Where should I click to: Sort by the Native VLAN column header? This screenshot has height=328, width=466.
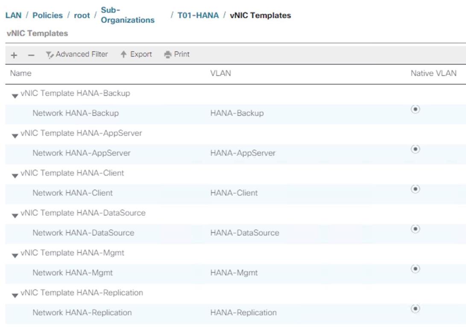click(433, 73)
